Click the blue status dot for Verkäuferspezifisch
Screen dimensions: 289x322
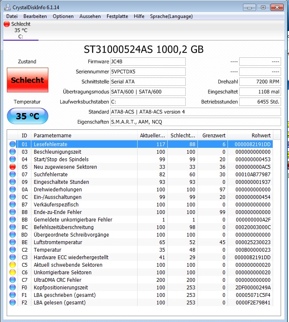(x=13, y=204)
